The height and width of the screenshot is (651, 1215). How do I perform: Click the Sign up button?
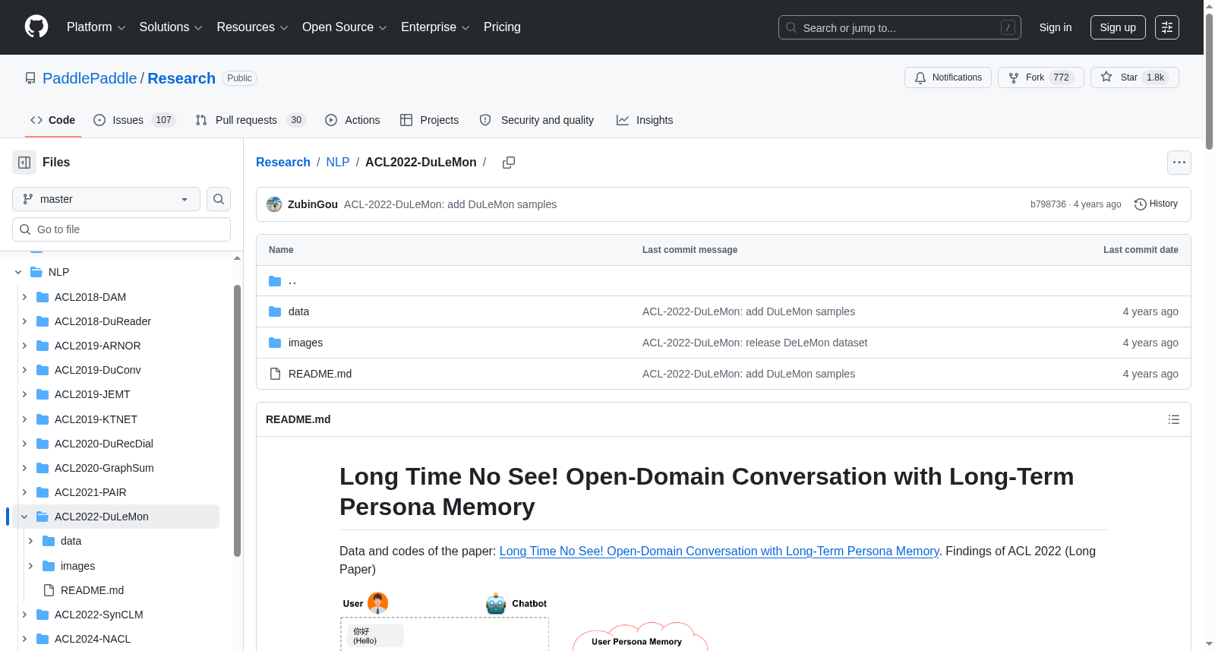(1118, 27)
